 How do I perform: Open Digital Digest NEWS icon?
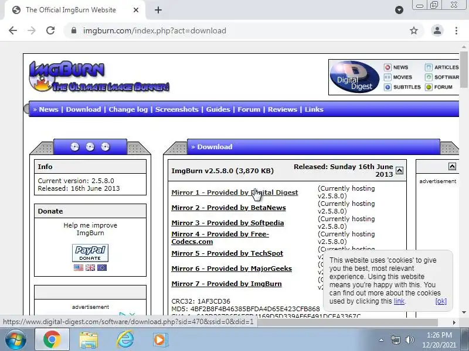tap(388, 67)
